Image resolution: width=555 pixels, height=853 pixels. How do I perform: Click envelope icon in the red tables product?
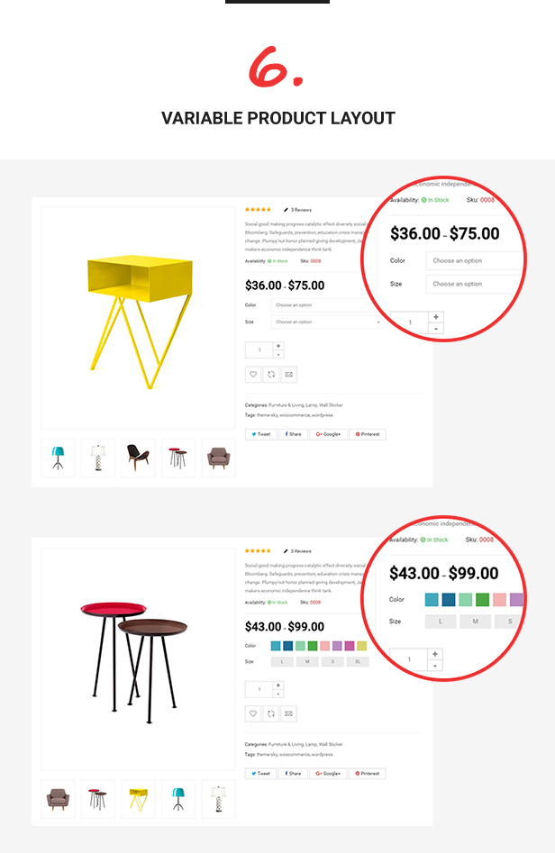[x=289, y=713]
